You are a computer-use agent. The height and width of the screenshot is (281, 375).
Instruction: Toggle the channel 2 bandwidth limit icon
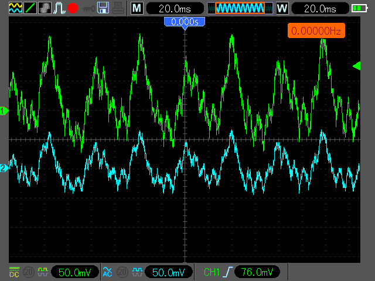tap(123, 272)
